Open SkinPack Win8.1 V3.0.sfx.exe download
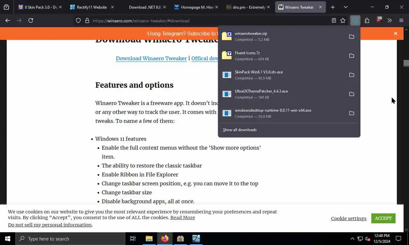 click(282, 75)
